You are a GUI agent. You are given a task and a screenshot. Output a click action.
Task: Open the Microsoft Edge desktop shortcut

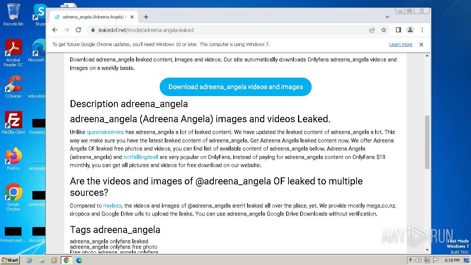click(x=37, y=51)
